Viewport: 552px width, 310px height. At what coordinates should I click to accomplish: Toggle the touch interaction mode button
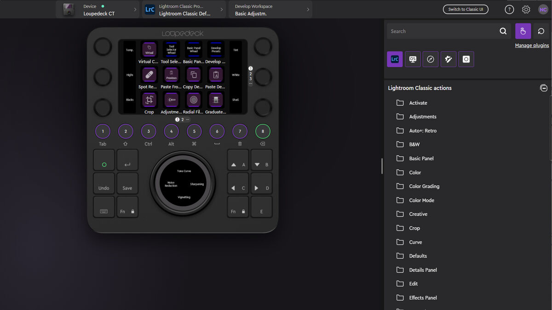[523, 31]
